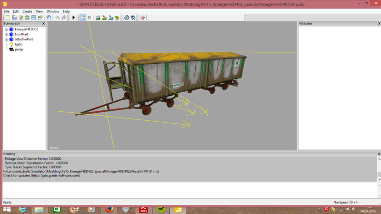Image resolution: width=381 pixels, height=214 pixels.
Task: Open the File menu
Action: (x=7, y=11)
